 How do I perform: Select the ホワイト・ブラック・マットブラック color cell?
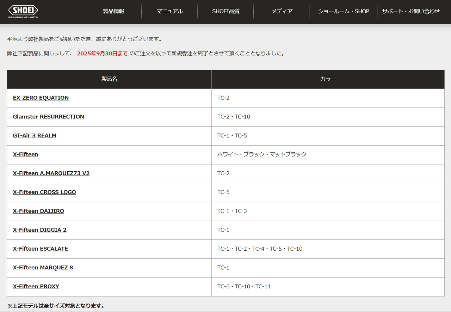coord(328,155)
